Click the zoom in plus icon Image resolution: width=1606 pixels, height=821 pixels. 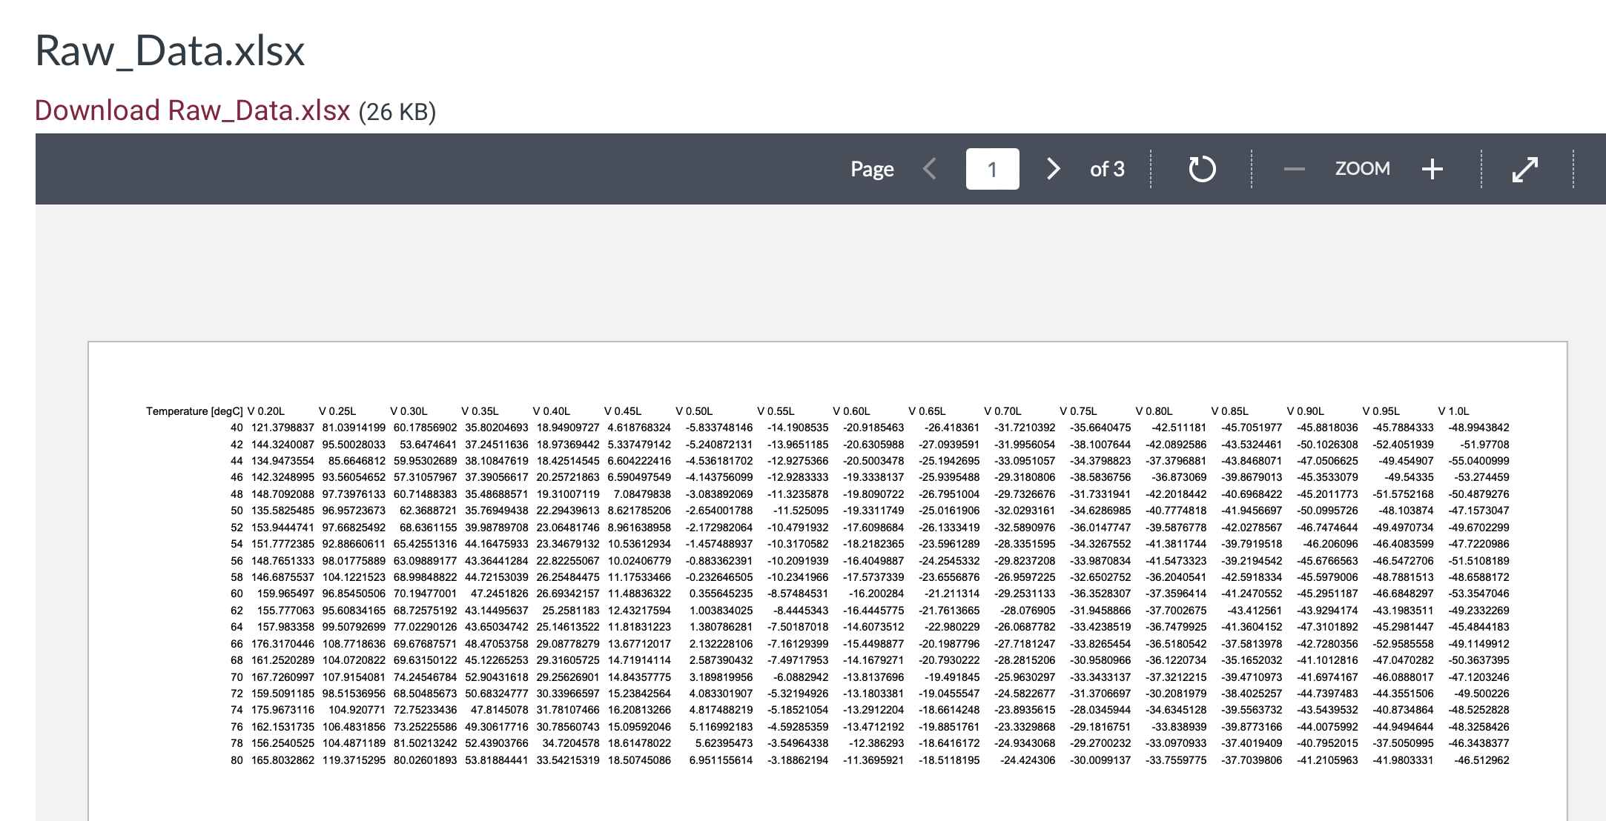[x=1431, y=170]
